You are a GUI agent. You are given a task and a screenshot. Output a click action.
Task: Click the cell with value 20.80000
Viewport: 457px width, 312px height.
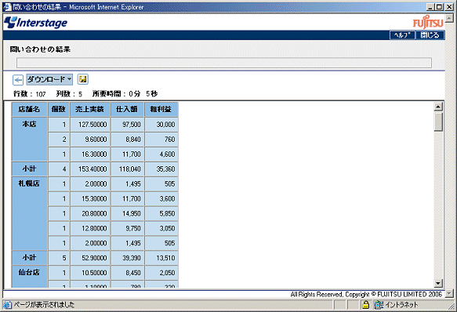tap(90, 214)
